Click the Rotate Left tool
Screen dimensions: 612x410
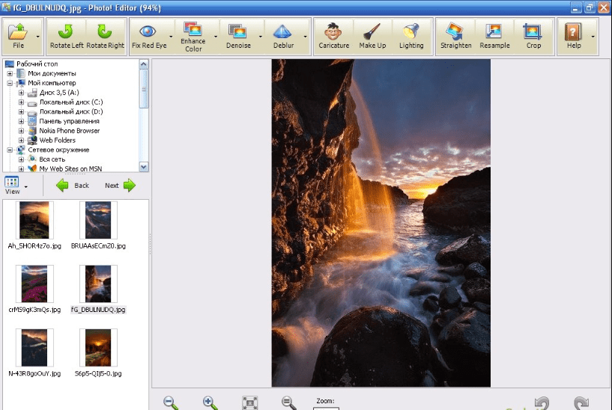tap(66, 36)
